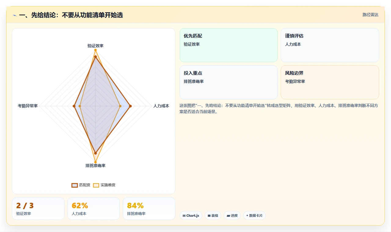
Task: Toggle the 实施难度 dataset in the legend
Action: pyautogui.click(x=104, y=185)
